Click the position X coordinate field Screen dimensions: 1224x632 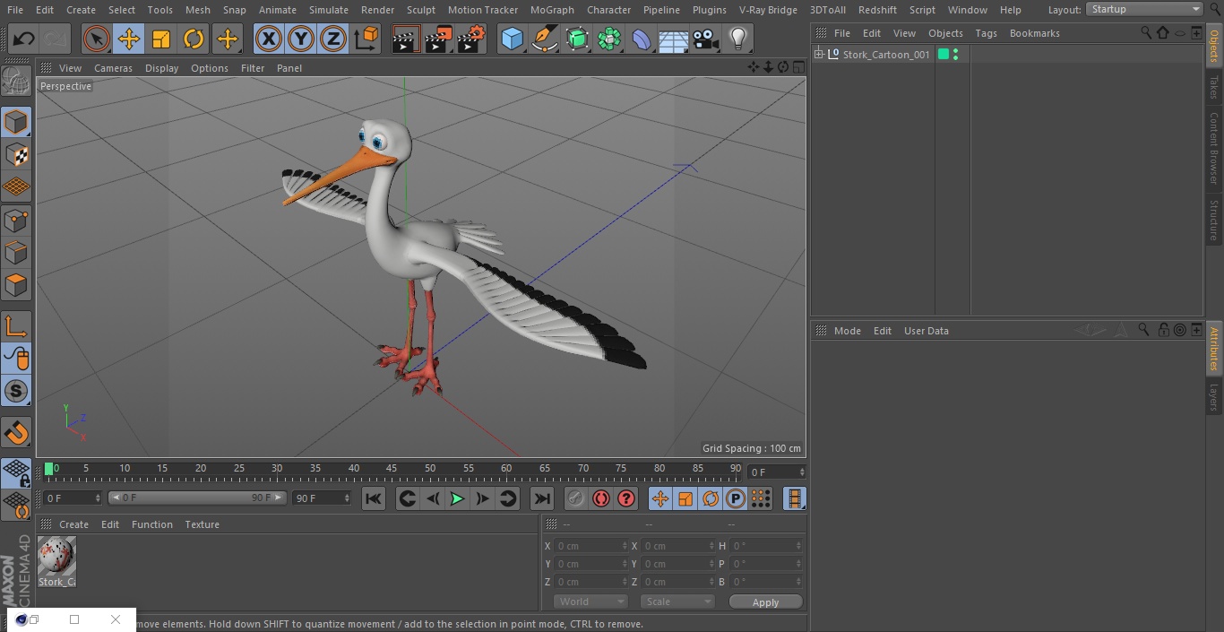(x=591, y=546)
